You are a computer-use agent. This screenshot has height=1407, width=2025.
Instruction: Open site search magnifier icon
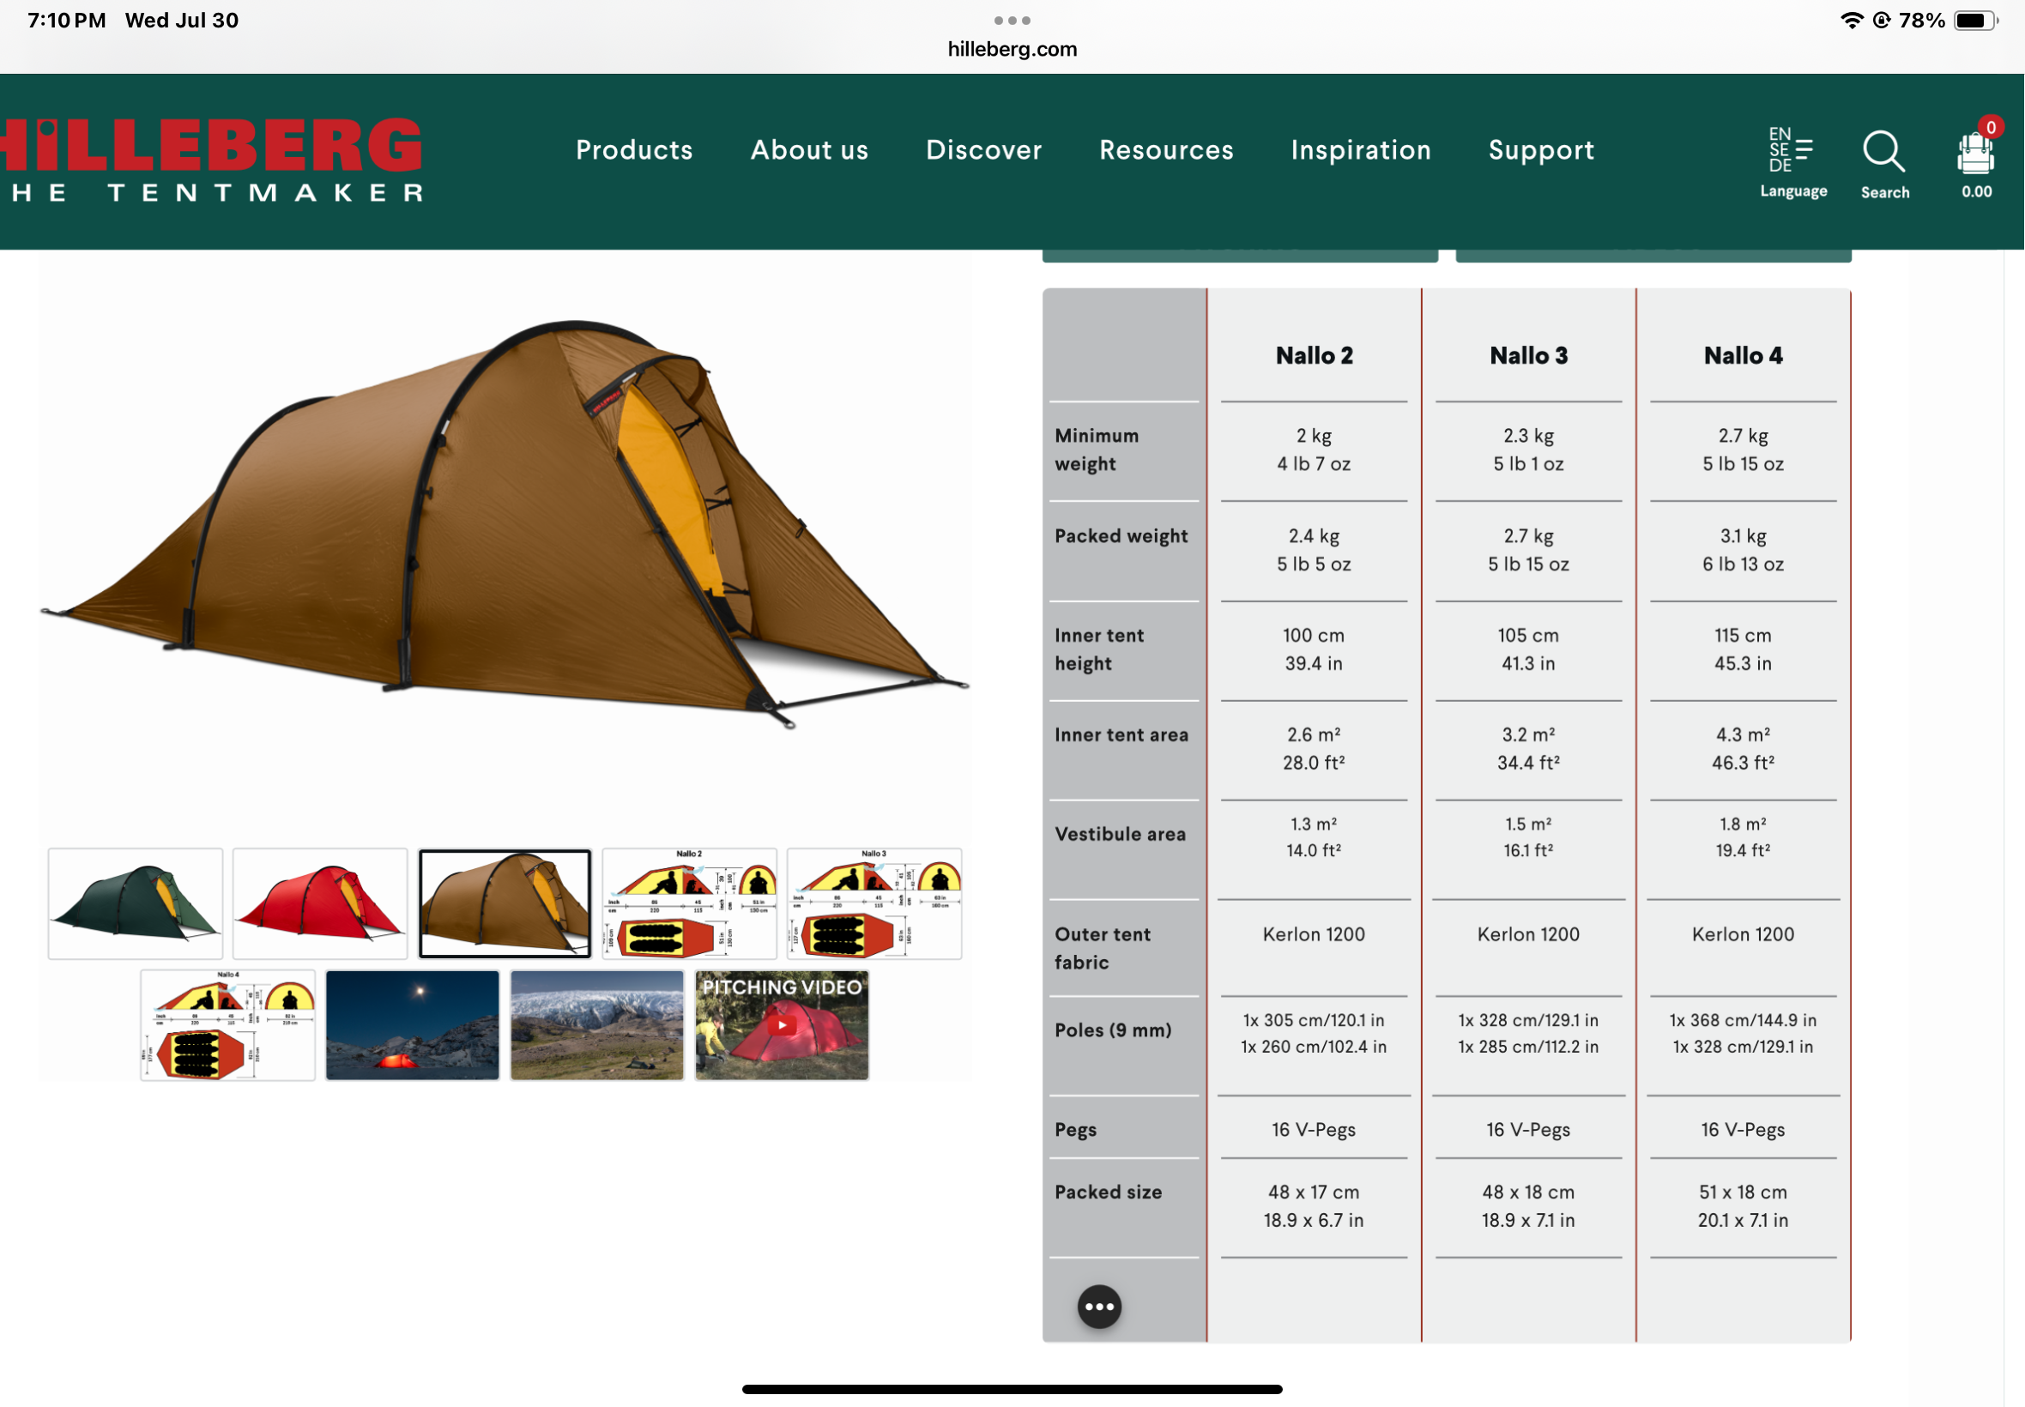pos(1884,152)
